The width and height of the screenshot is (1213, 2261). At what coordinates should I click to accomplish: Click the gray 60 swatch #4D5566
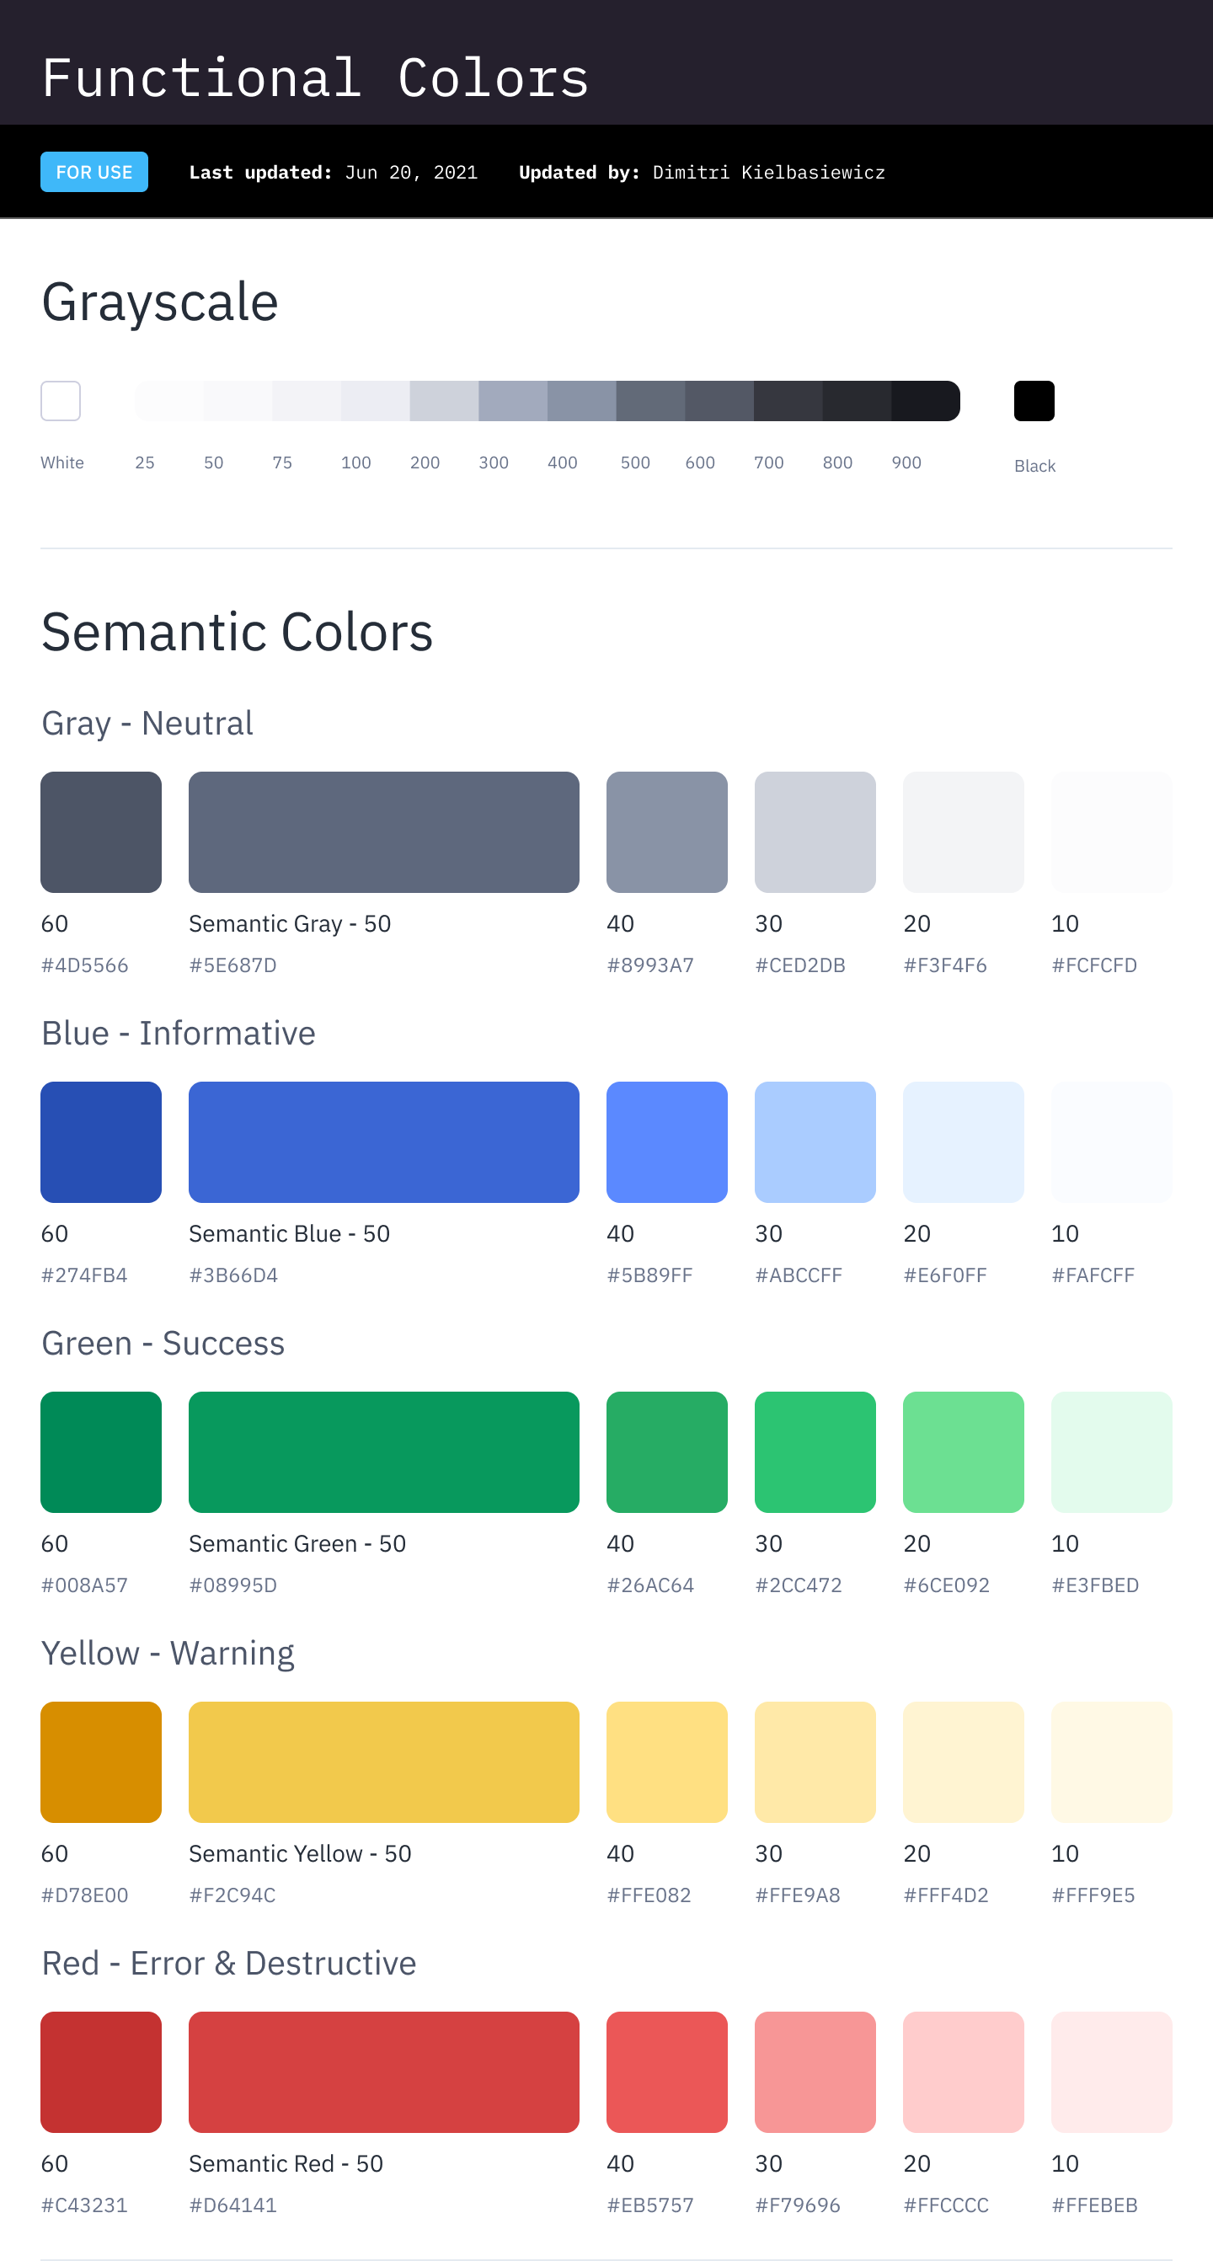(x=101, y=832)
